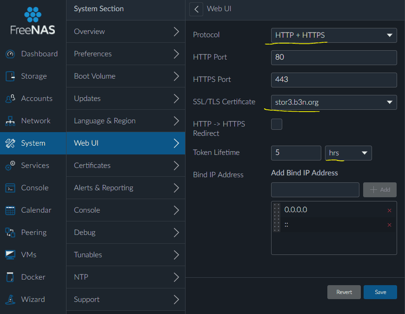
Task: Open the Certificates section
Action: [126, 166]
